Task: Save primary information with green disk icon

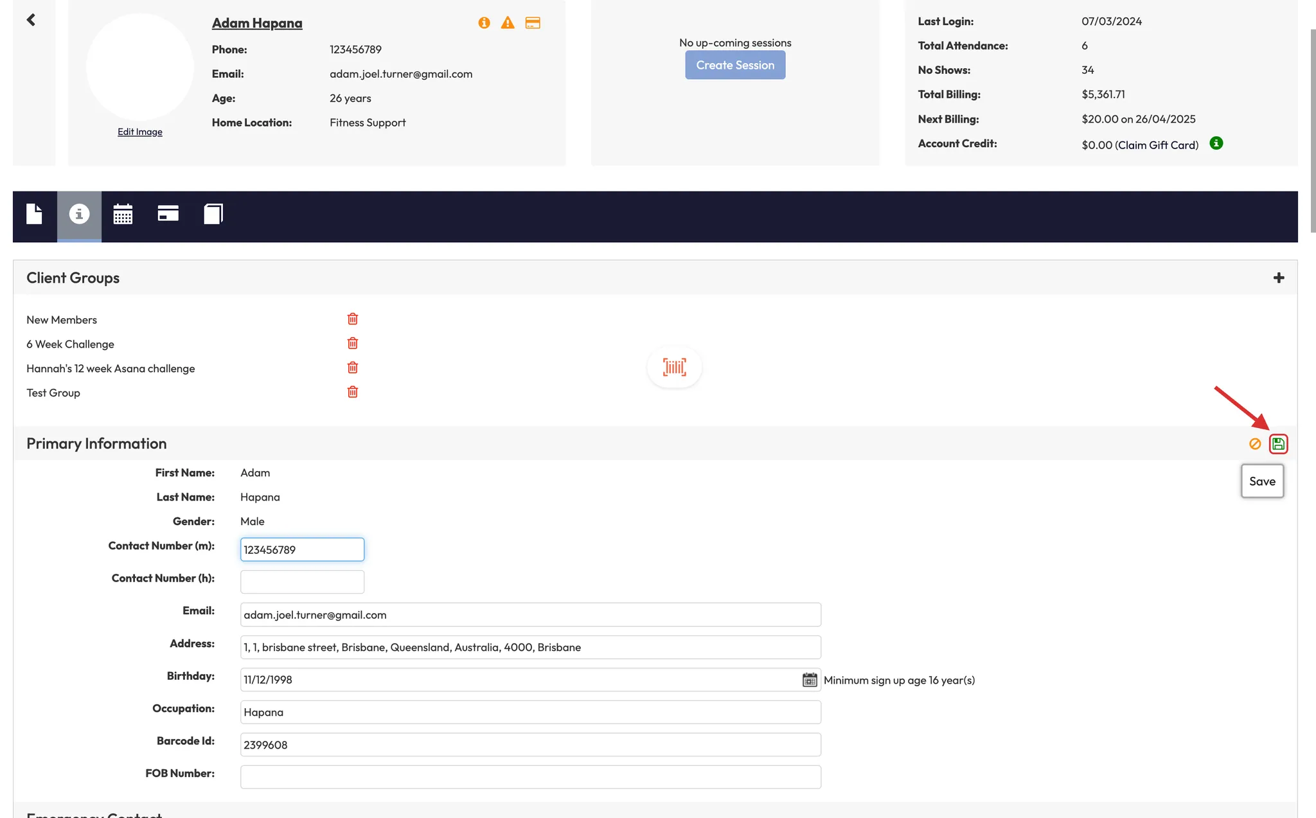Action: (1278, 444)
